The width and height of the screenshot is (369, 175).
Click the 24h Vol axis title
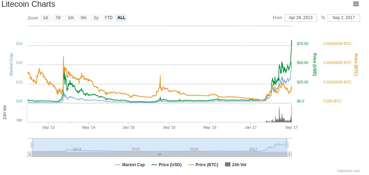pyautogui.click(x=5, y=113)
